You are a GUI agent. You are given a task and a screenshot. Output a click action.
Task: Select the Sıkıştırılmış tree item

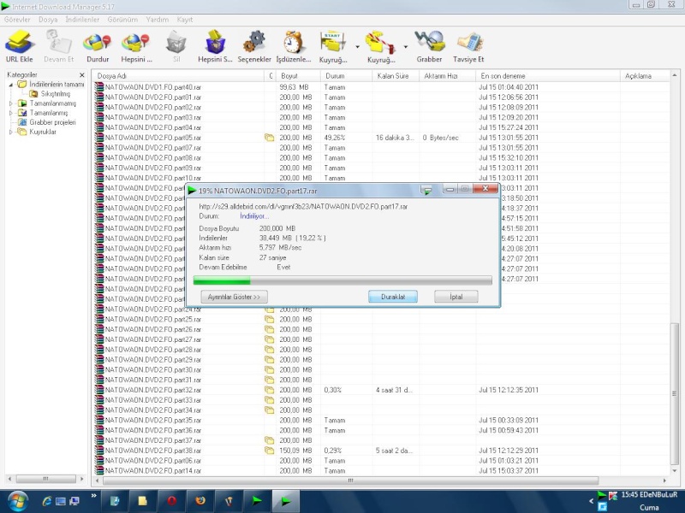click(55, 94)
